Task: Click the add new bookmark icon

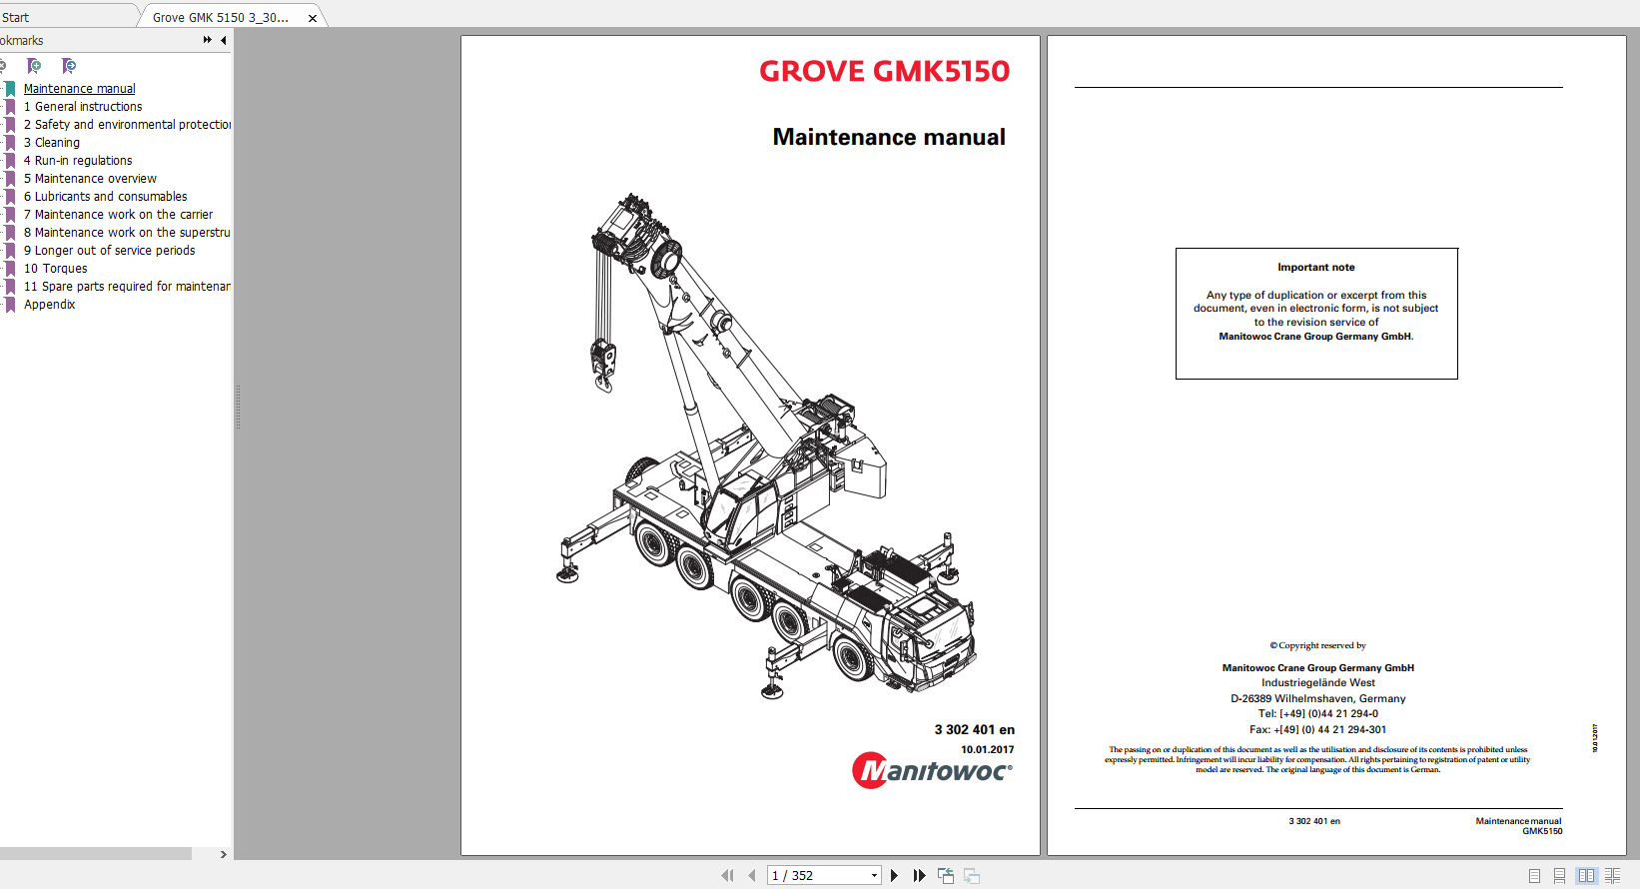Action: (34, 66)
